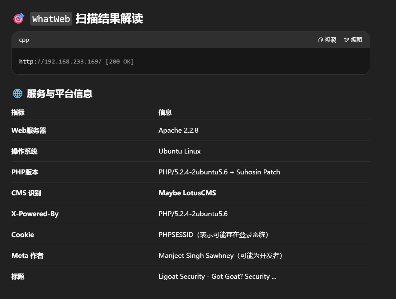Click the URL http://192.168.233.169/ in code block

tap(60, 61)
